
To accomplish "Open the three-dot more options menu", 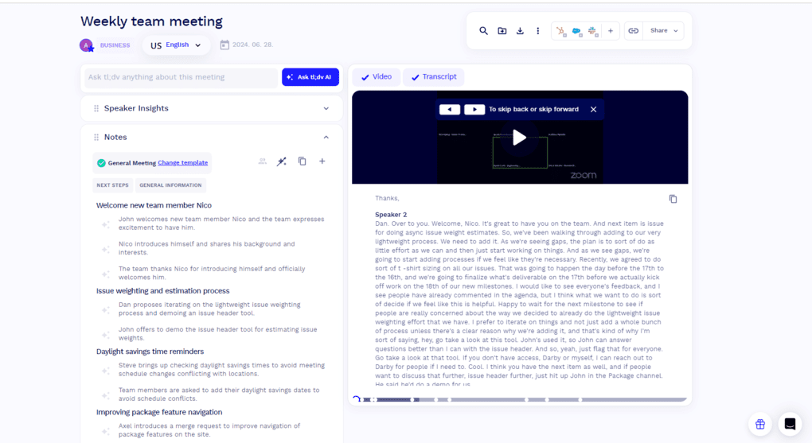I will pos(537,31).
